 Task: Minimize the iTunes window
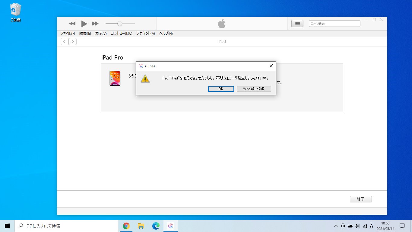(367, 20)
